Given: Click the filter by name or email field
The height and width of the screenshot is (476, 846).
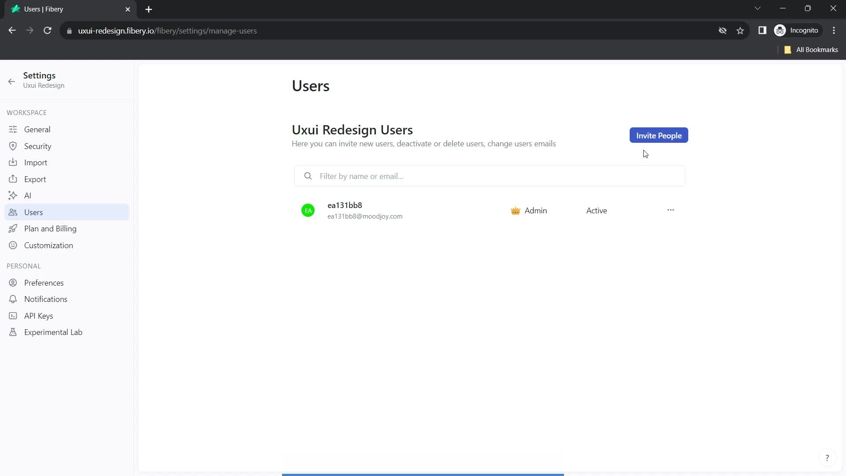Looking at the screenshot, I should 490,175.
